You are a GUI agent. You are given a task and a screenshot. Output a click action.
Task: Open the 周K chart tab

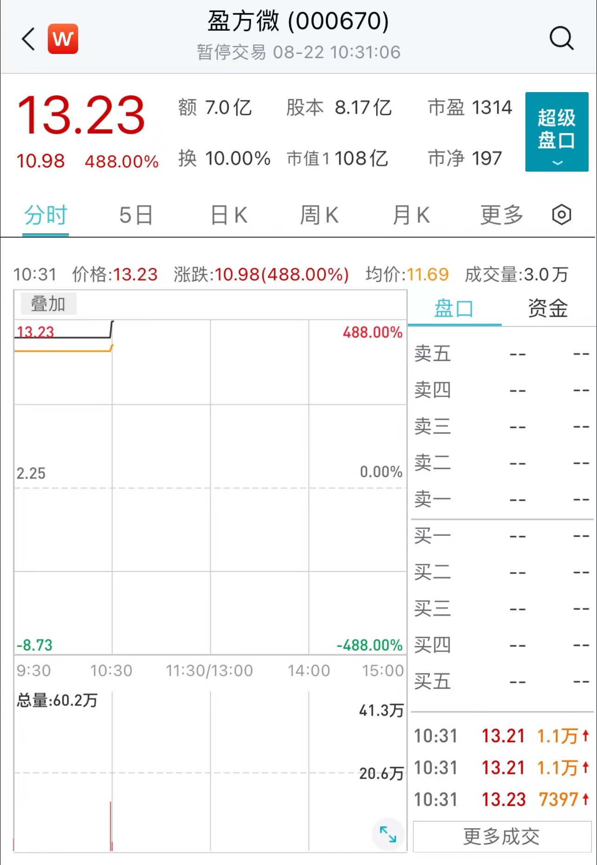[x=319, y=215]
